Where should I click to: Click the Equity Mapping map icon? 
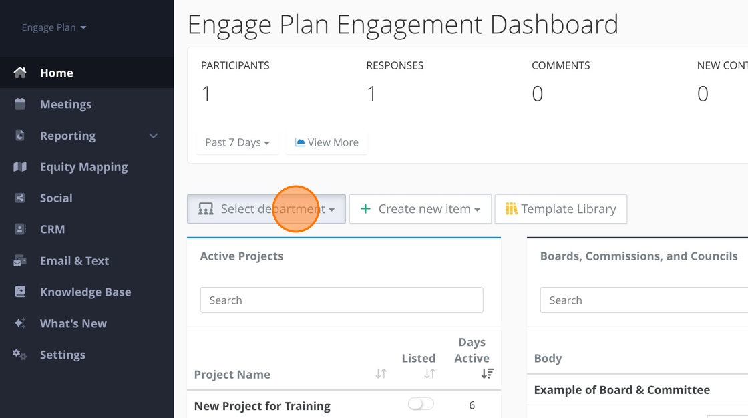tap(20, 167)
